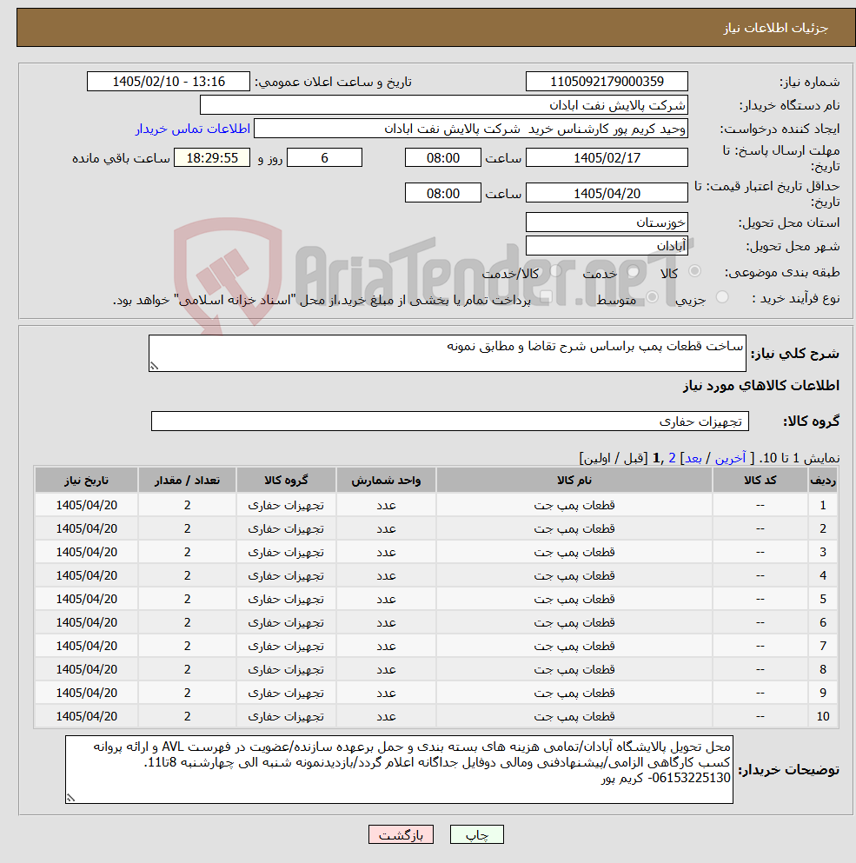Select قطعات پمپ جت in row 1
856x863 pixels.
tap(574, 505)
